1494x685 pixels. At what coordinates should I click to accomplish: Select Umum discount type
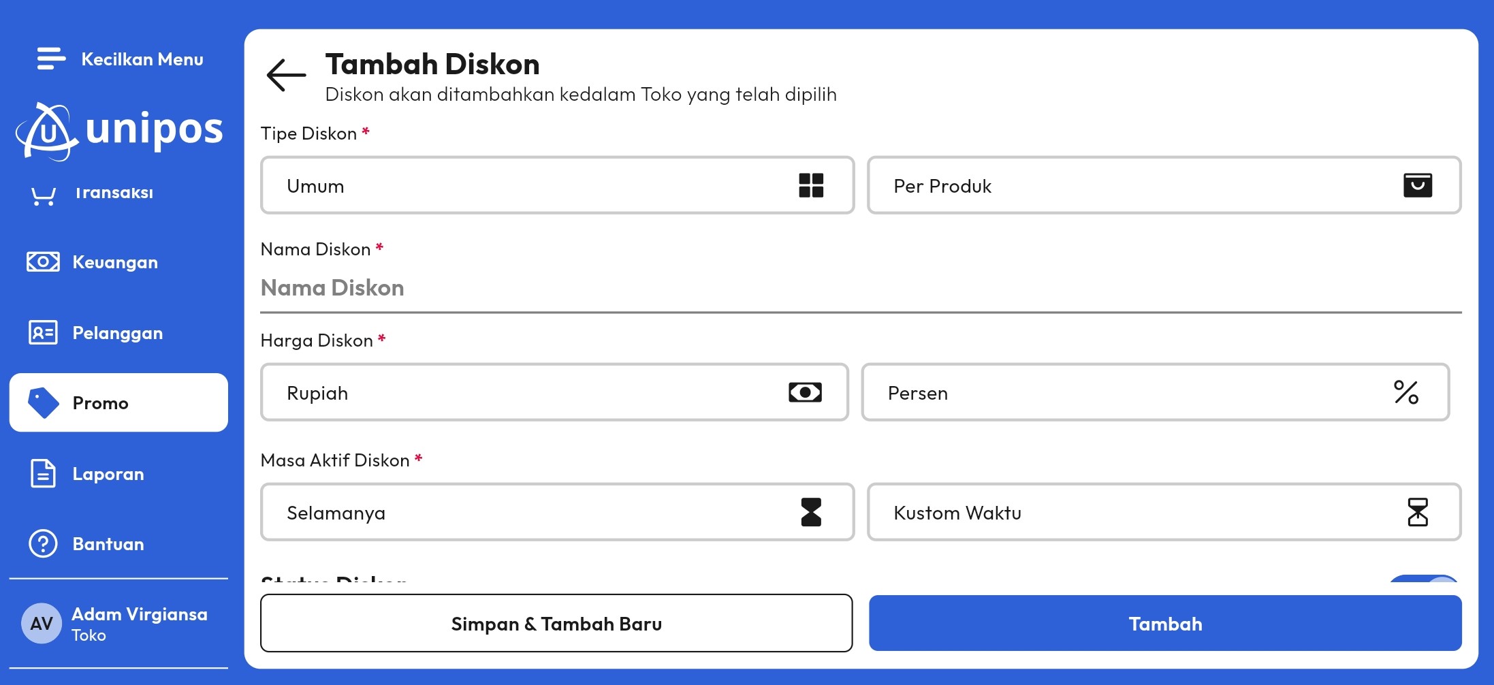(556, 185)
